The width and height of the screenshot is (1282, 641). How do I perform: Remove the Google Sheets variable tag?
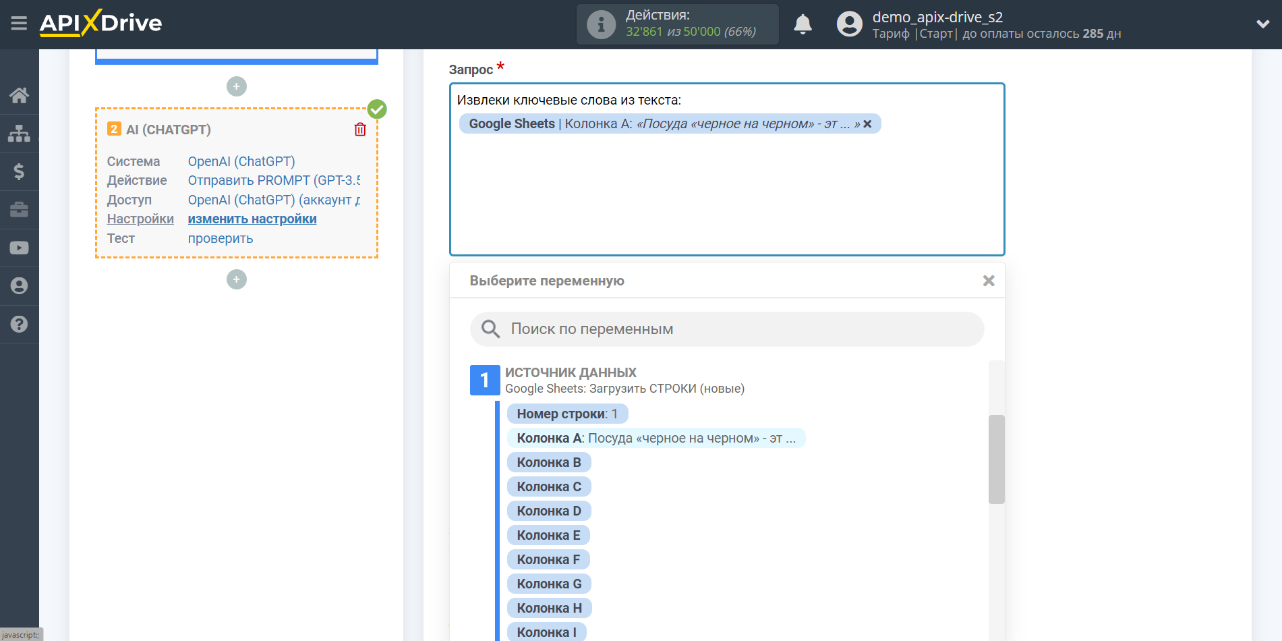[868, 124]
